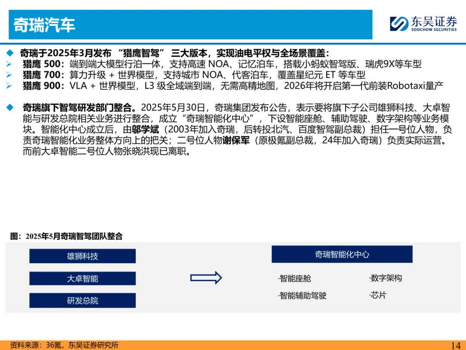This screenshot has height=350, width=466.
Task: Select the 研发总院 box
Action: [x=82, y=300]
